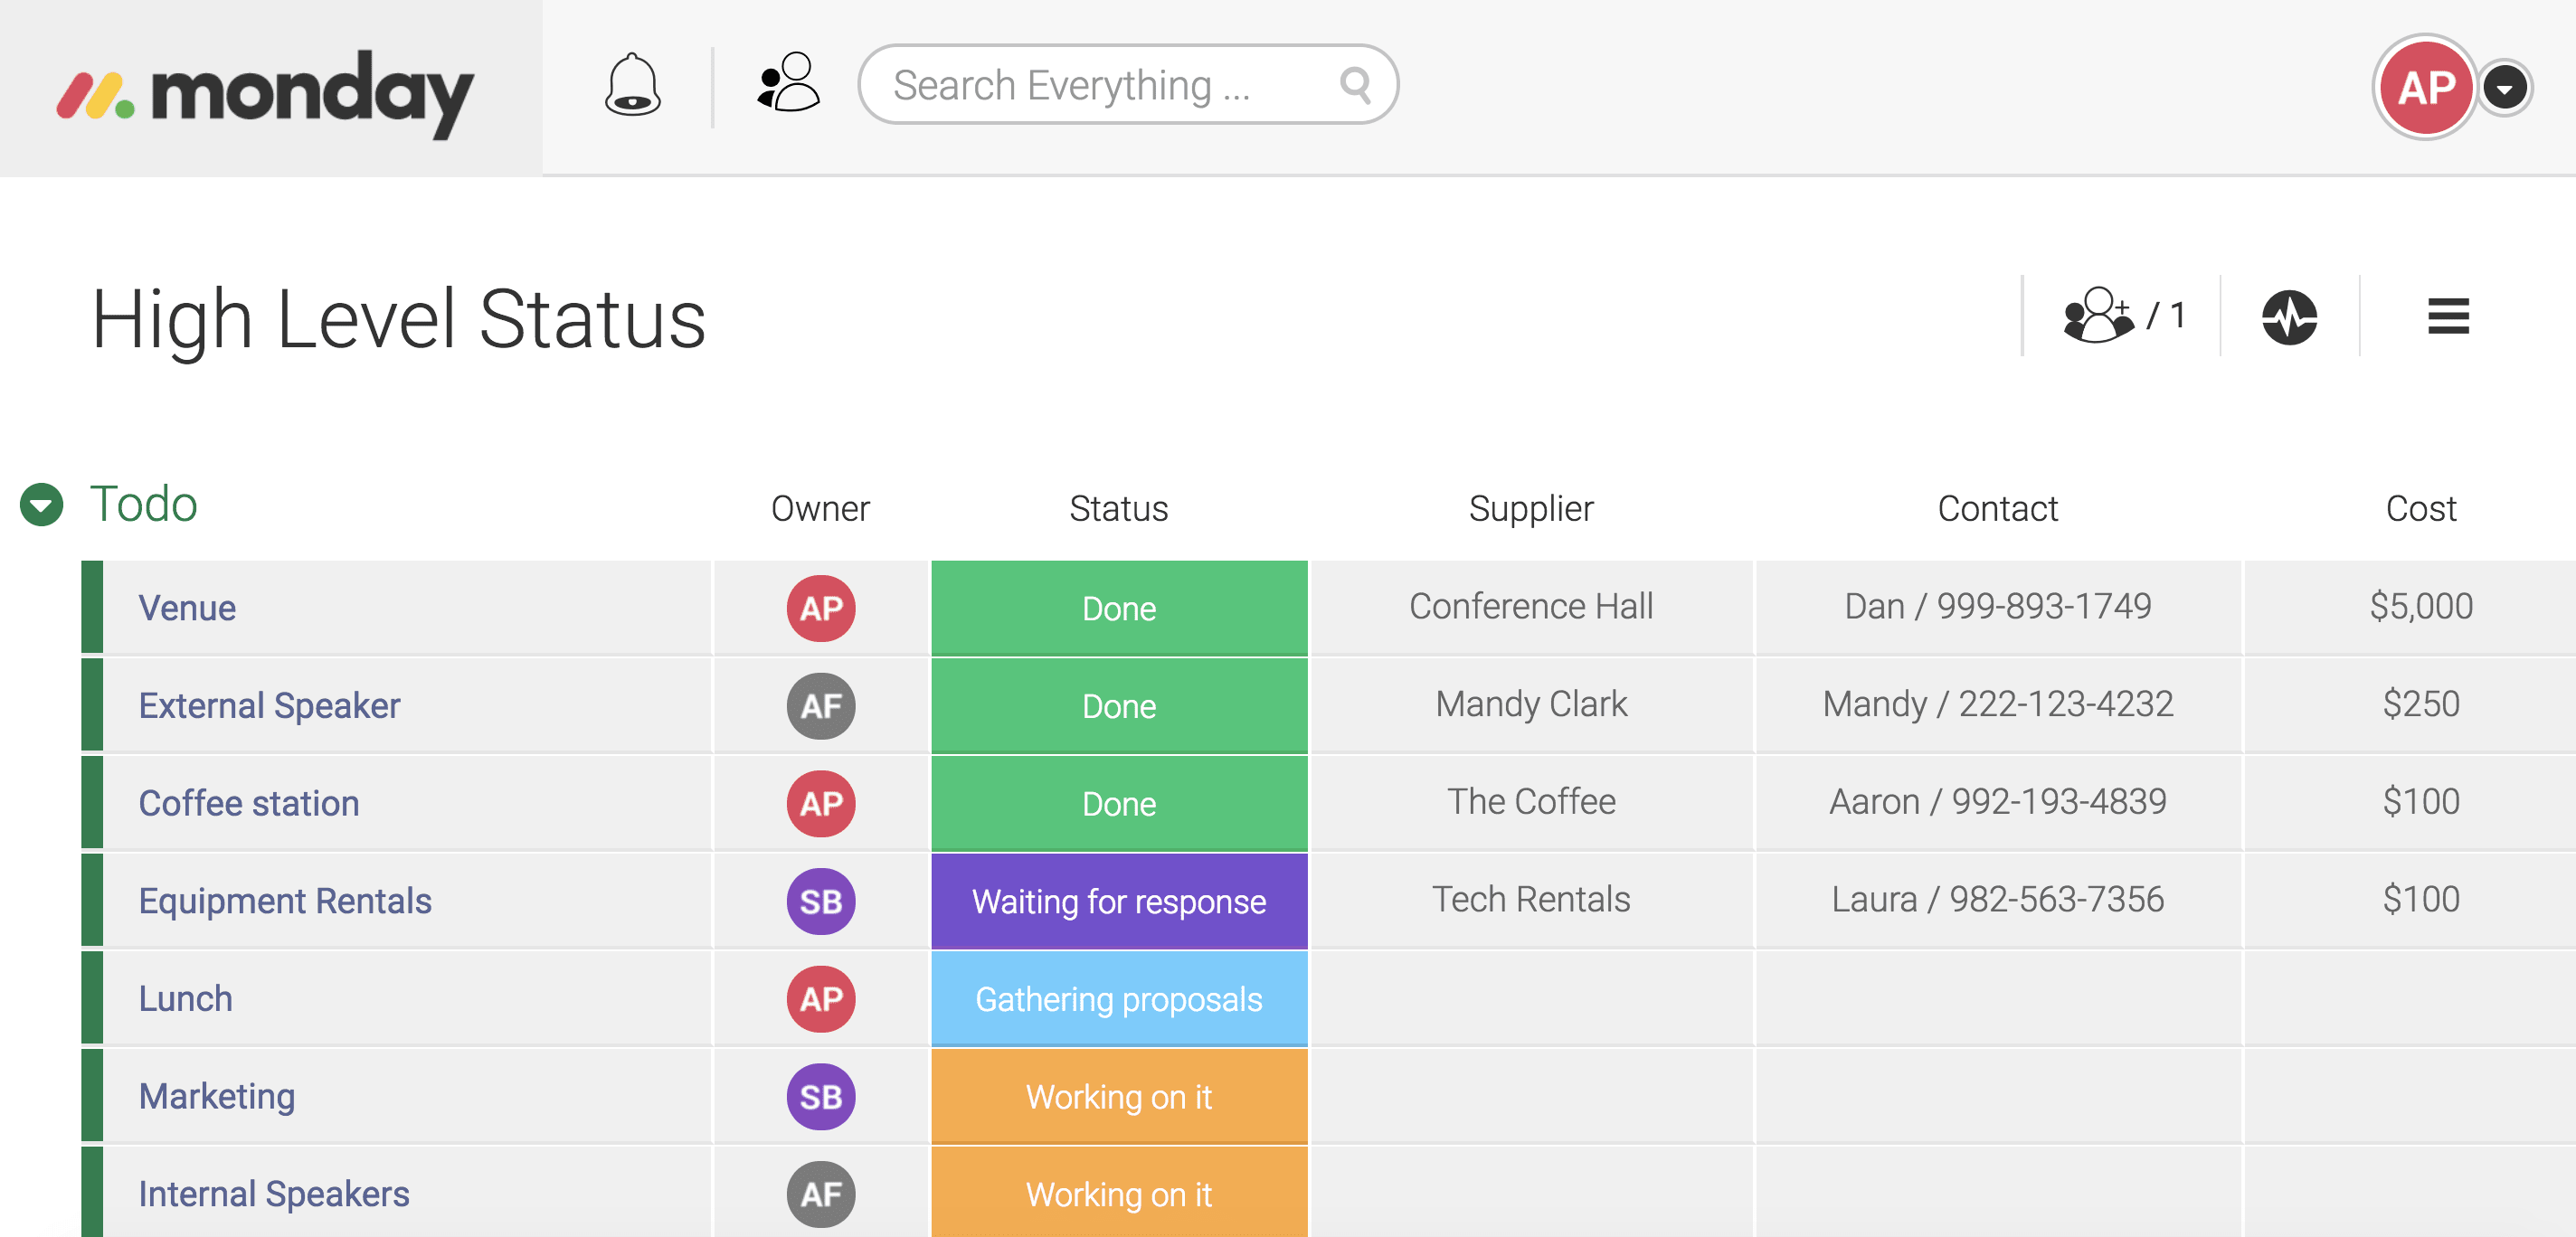
Task: Collapse the Todo group arrow
Action: [x=42, y=504]
